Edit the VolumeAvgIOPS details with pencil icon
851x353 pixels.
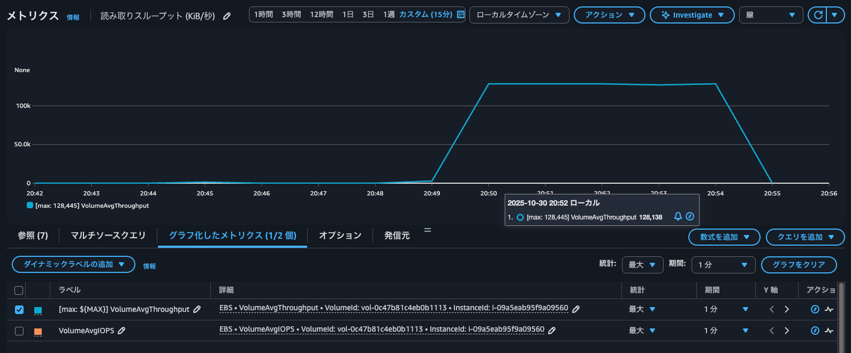(552, 331)
